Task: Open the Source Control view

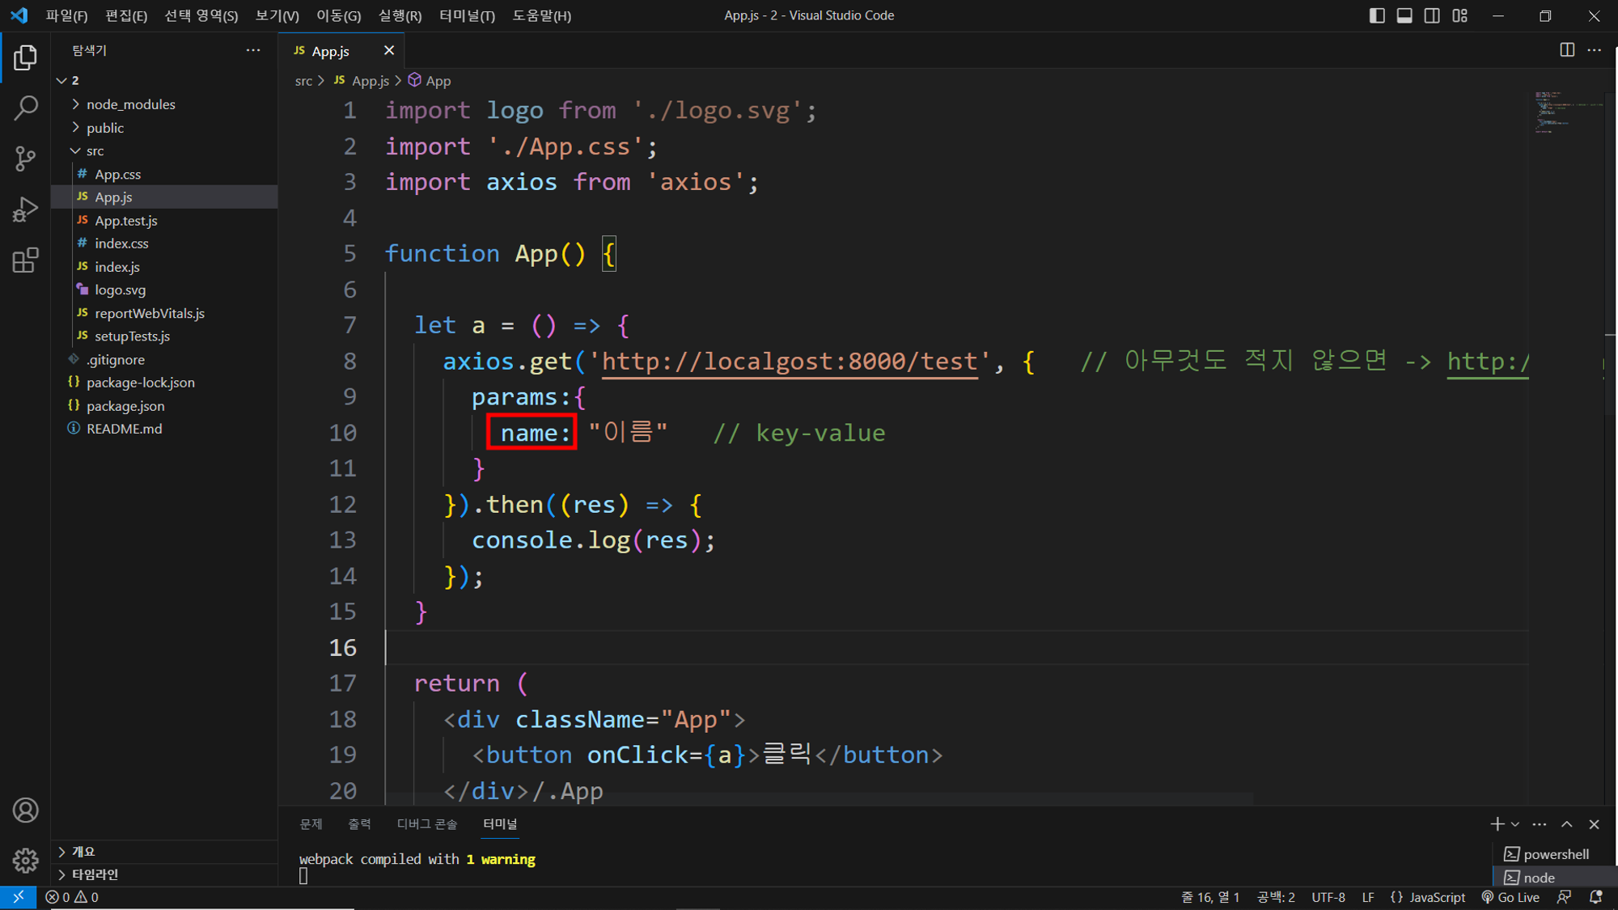Action: [x=26, y=159]
